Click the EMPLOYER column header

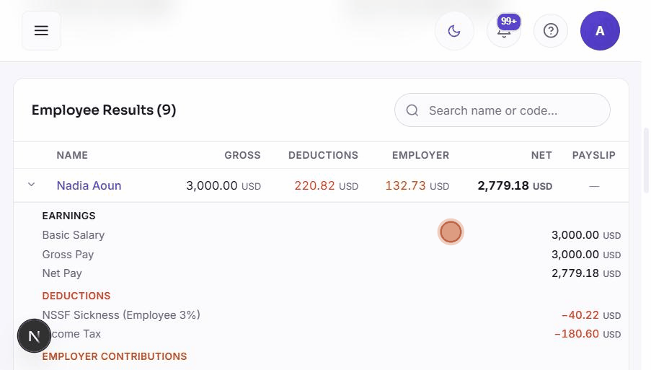click(x=420, y=155)
